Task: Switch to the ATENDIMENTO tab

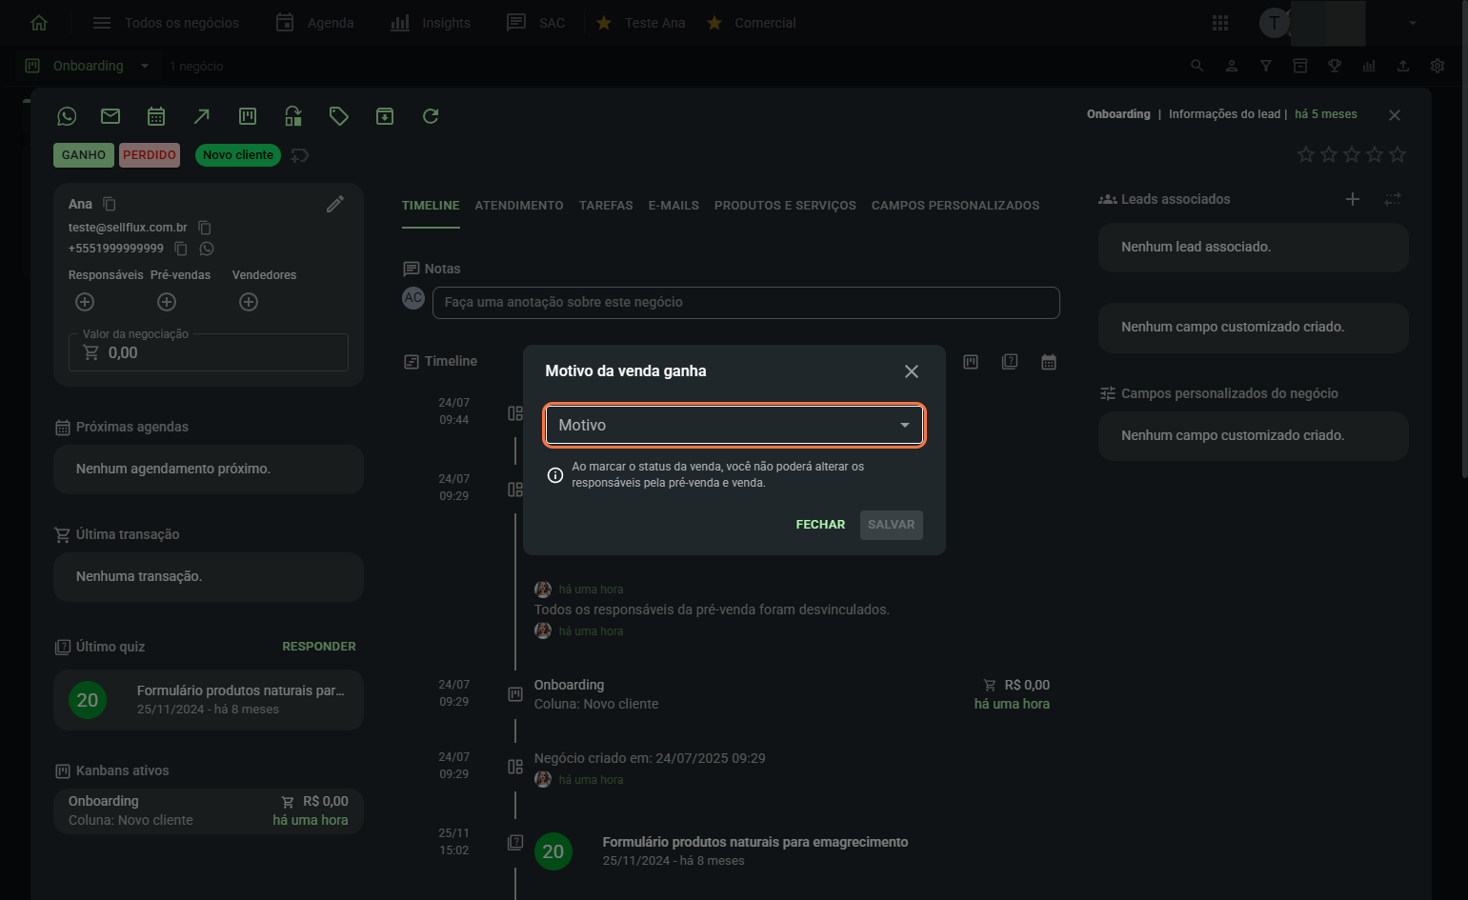Action: coord(519,206)
